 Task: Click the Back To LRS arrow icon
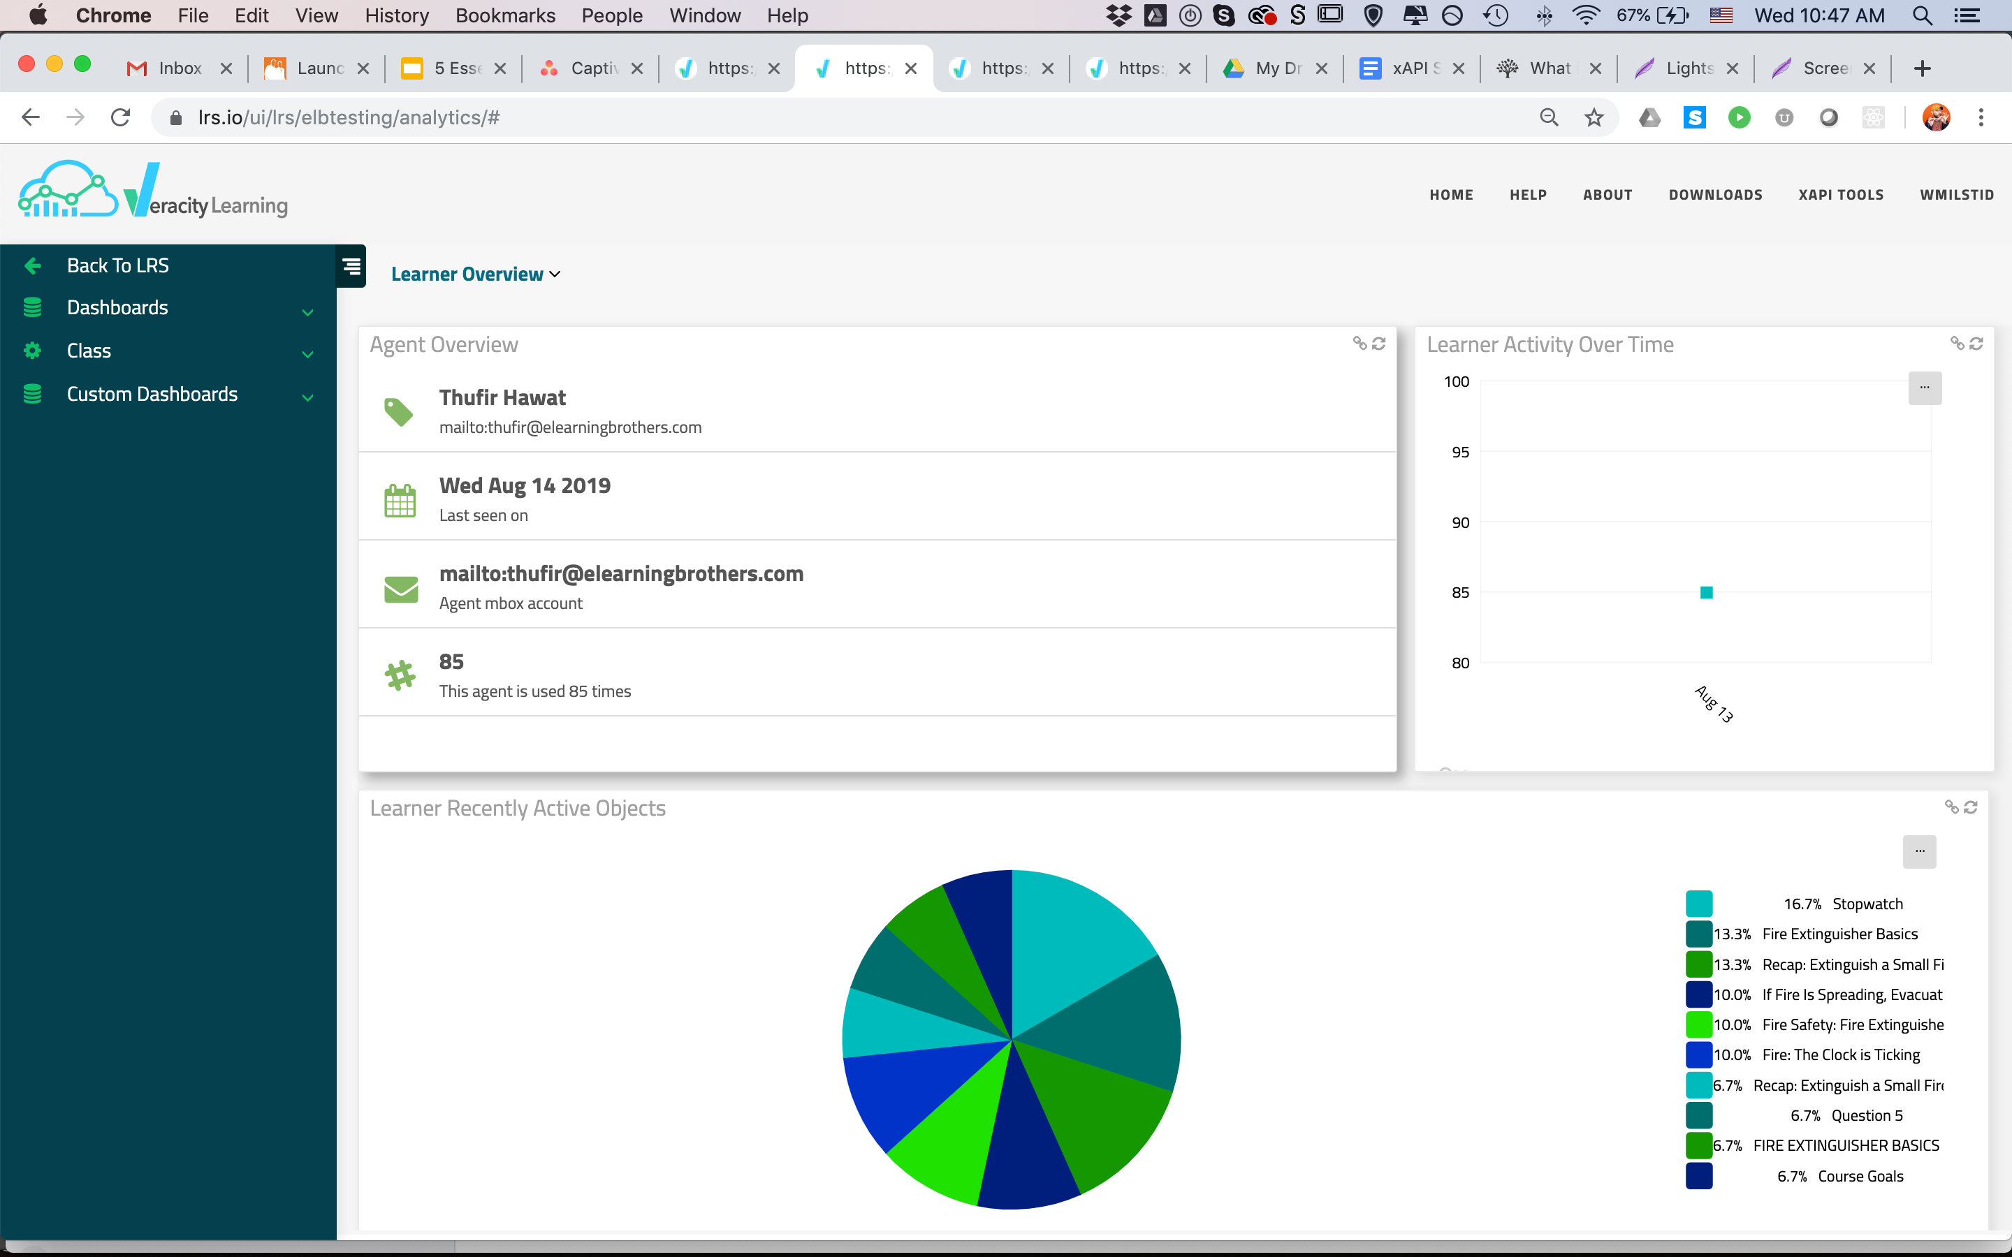click(32, 265)
